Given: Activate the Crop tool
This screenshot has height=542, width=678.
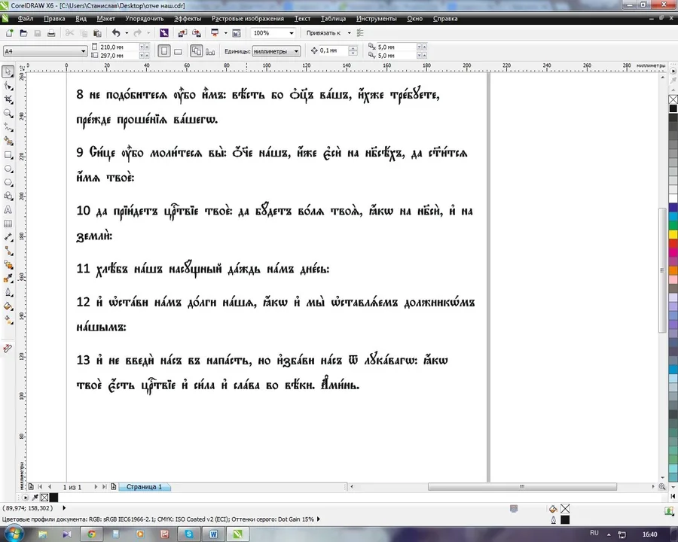Looking at the screenshot, I should point(8,99).
